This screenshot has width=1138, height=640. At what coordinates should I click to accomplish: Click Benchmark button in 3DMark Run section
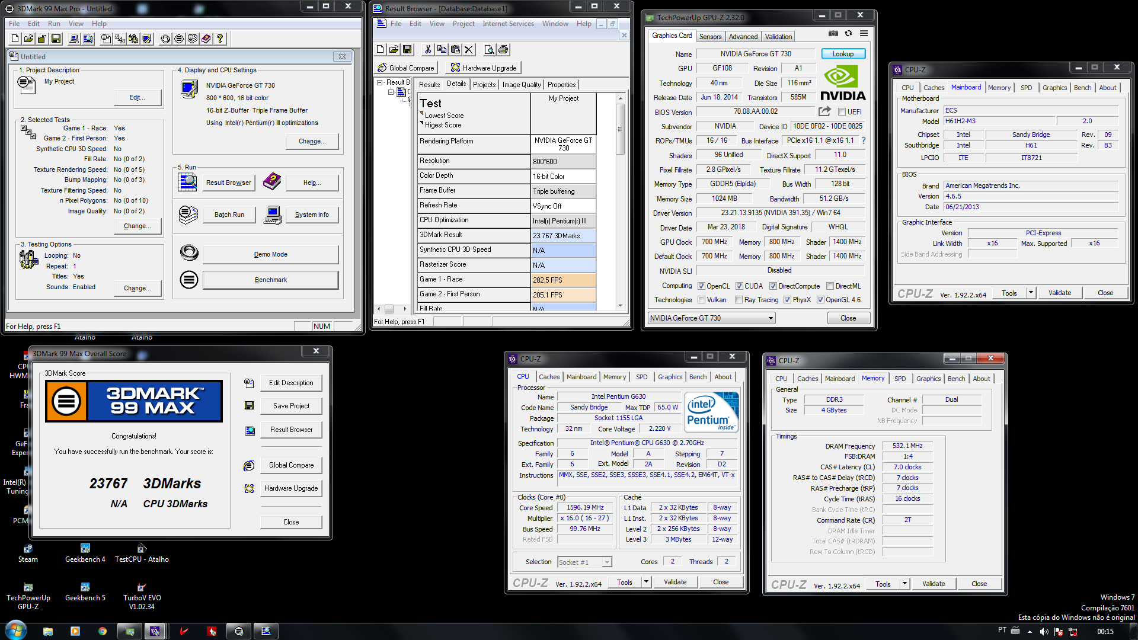(x=271, y=280)
